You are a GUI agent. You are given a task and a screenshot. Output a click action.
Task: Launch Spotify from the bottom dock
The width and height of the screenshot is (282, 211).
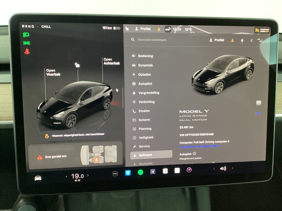point(140,173)
